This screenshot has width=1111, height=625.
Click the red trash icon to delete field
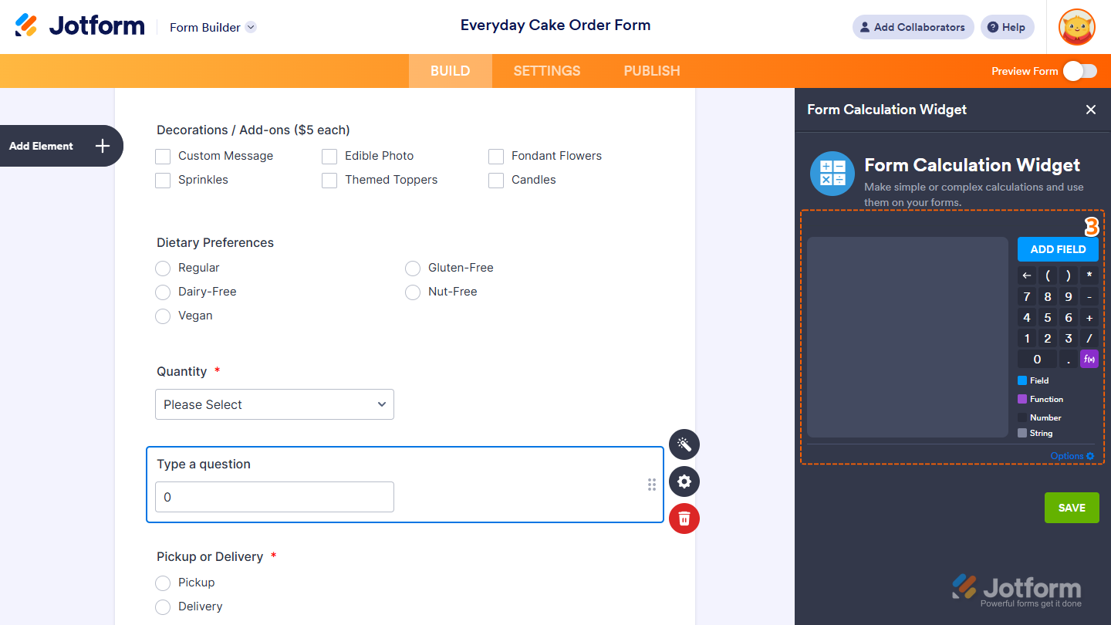[x=684, y=519]
